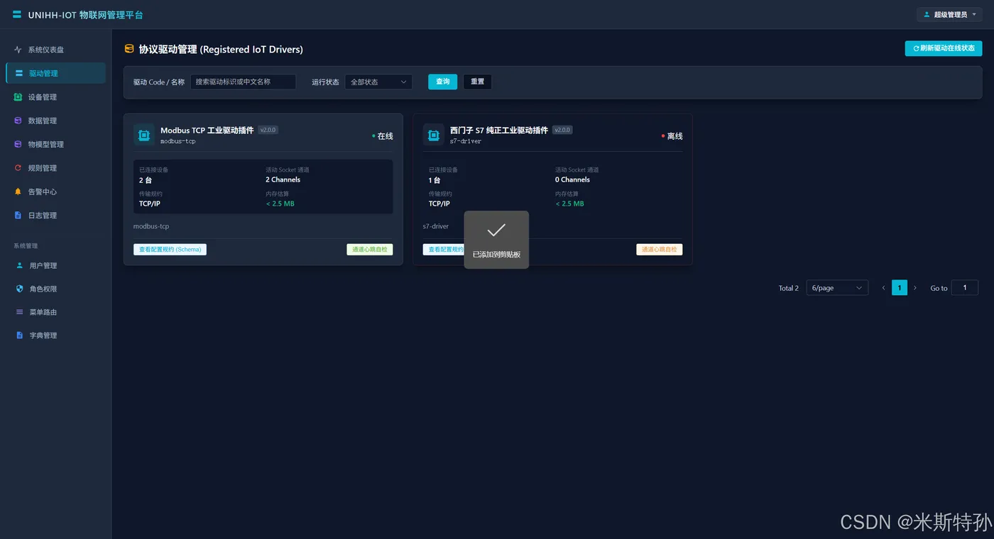The image size is (994, 539).
Task: Click the pulse icon beside 系统仪表盘
Action: point(18,50)
